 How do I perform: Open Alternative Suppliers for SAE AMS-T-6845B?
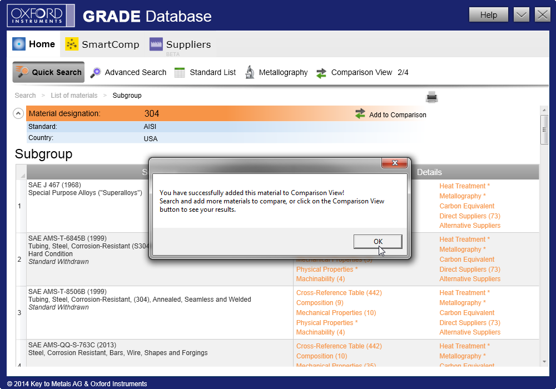[470, 279]
